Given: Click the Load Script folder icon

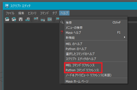Looking at the screenshot, I should [7, 19].
